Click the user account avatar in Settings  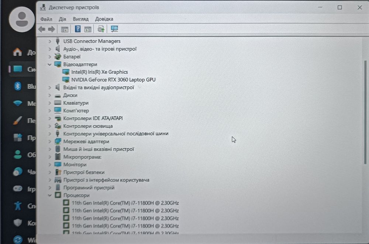[x=22, y=19]
